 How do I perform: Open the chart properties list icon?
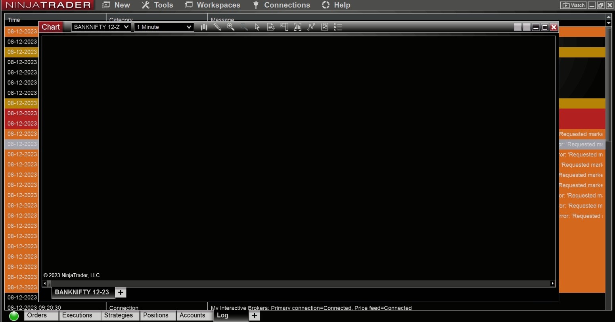[338, 27]
